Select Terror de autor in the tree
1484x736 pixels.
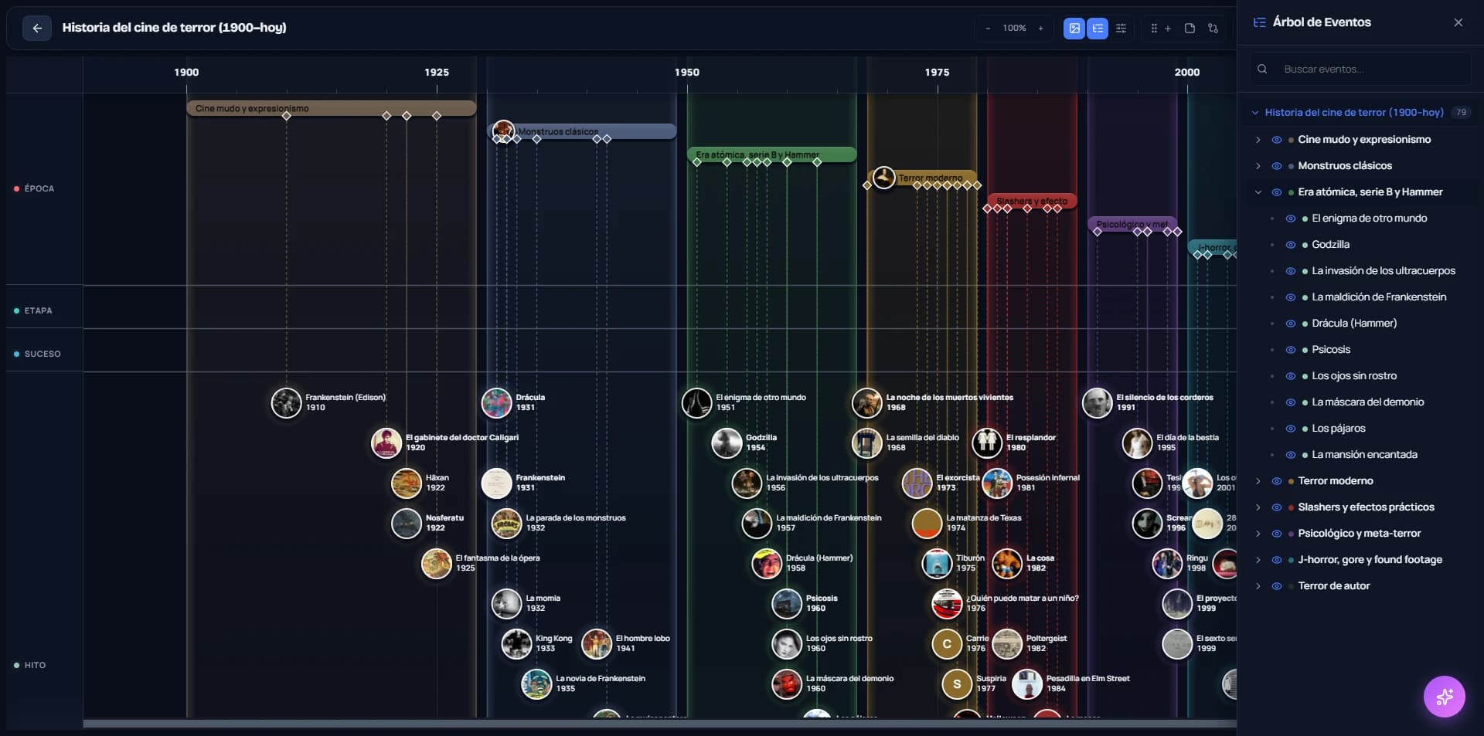(x=1333, y=586)
